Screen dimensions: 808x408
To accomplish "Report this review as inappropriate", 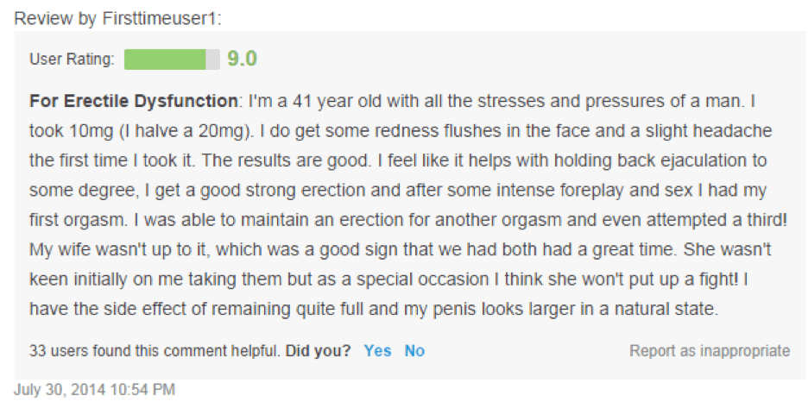I will pyautogui.click(x=710, y=351).
